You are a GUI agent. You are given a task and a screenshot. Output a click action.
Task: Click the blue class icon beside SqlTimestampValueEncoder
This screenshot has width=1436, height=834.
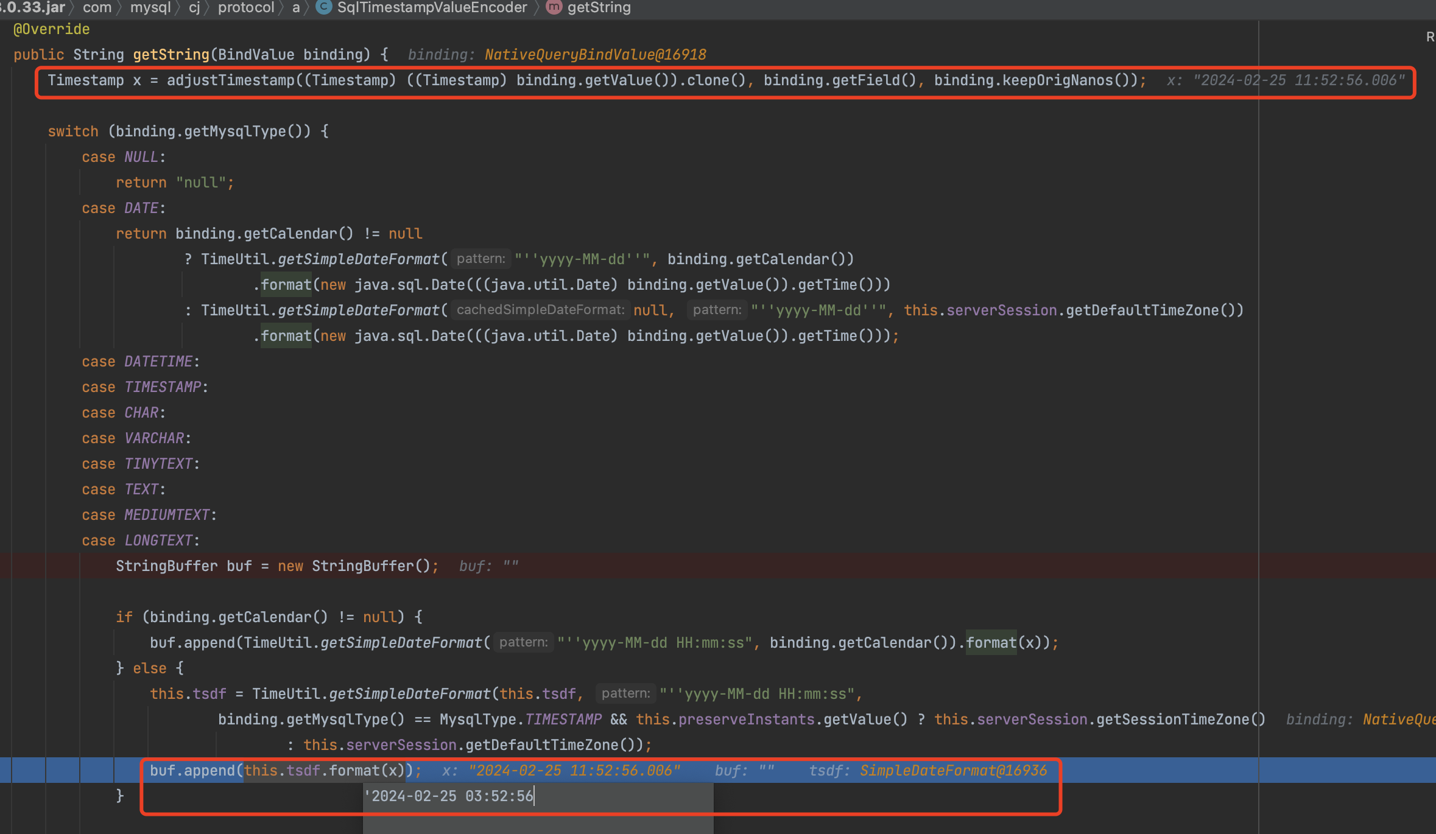(x=323, y=7)
